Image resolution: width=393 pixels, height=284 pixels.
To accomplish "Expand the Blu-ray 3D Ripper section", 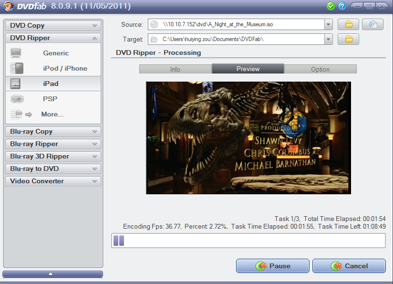I will tap(52, 156).
